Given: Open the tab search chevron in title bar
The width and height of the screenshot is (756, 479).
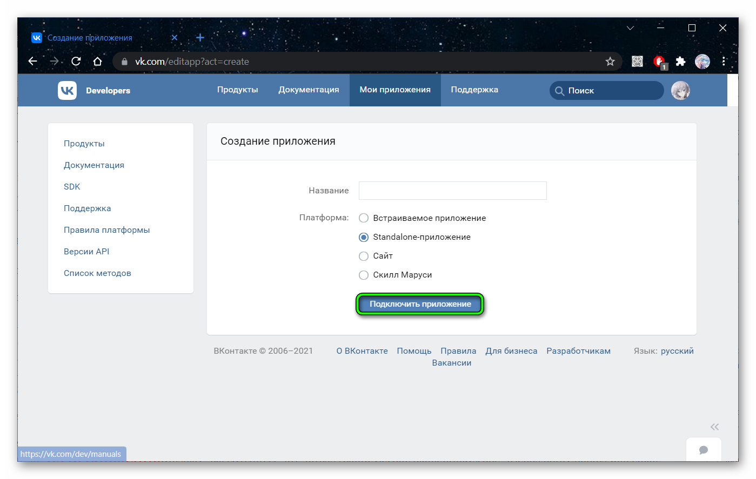Looking at the screenshot, I should tap(630, 28).
